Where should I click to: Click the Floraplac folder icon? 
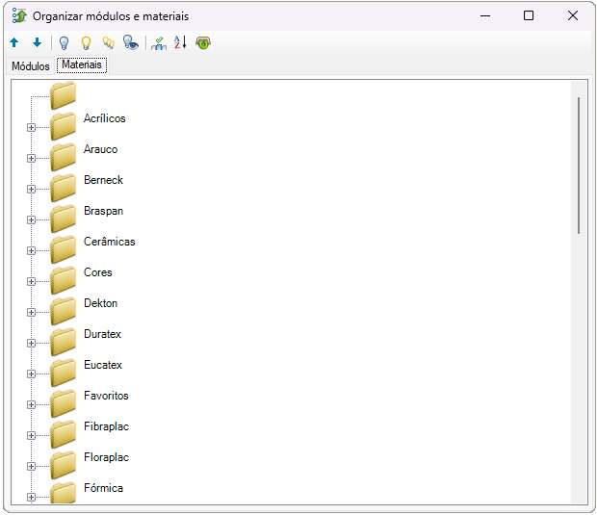click(64, 466)
